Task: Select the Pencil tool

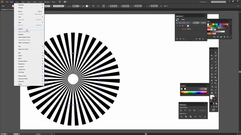Action: tap(216, 65)
